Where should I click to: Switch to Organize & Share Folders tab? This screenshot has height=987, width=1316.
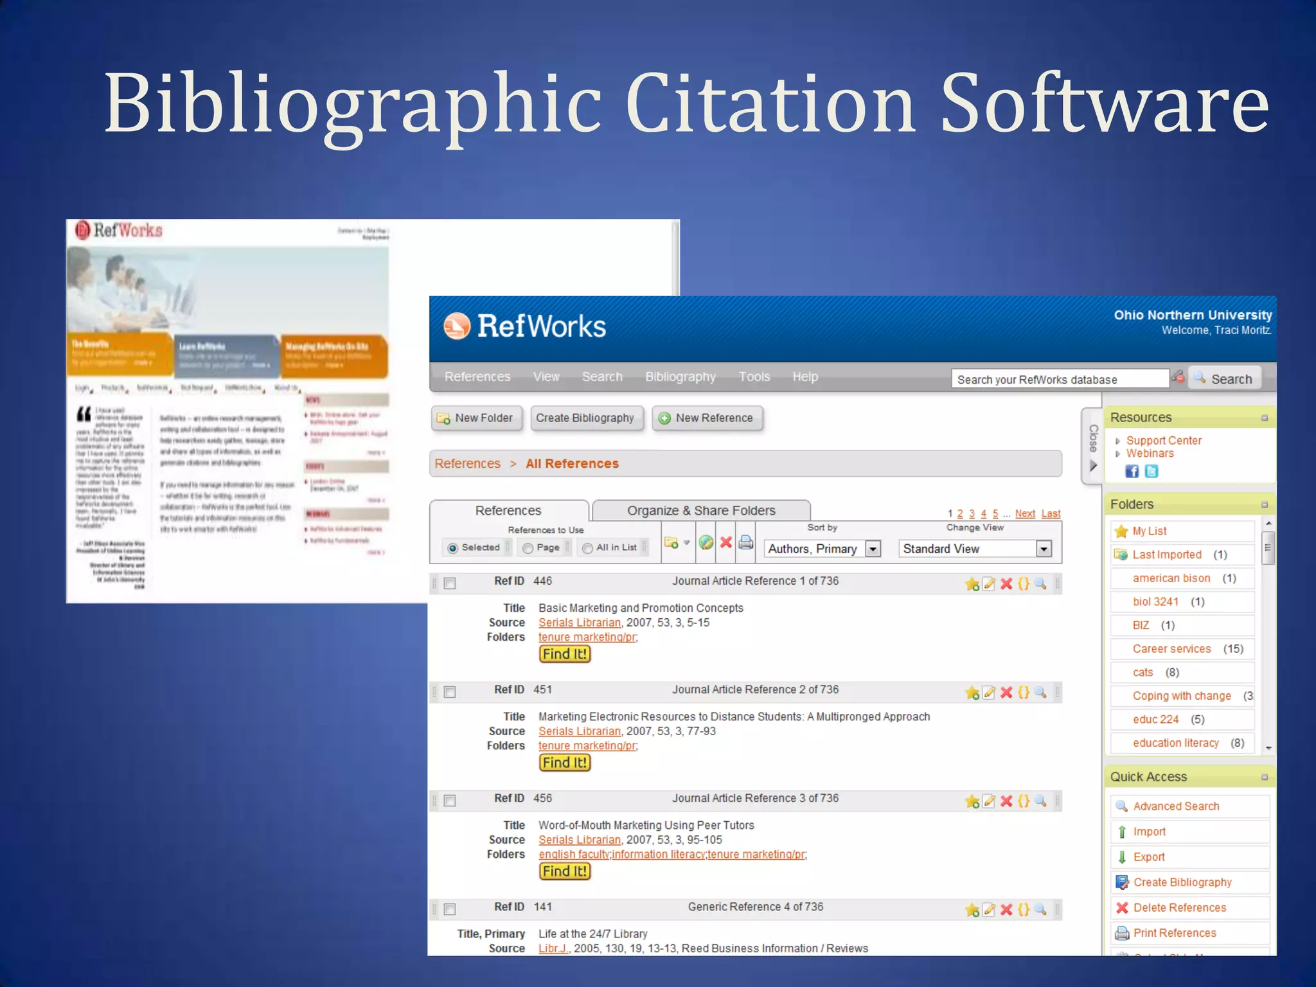pyautogui.click(x=701, y=511)
